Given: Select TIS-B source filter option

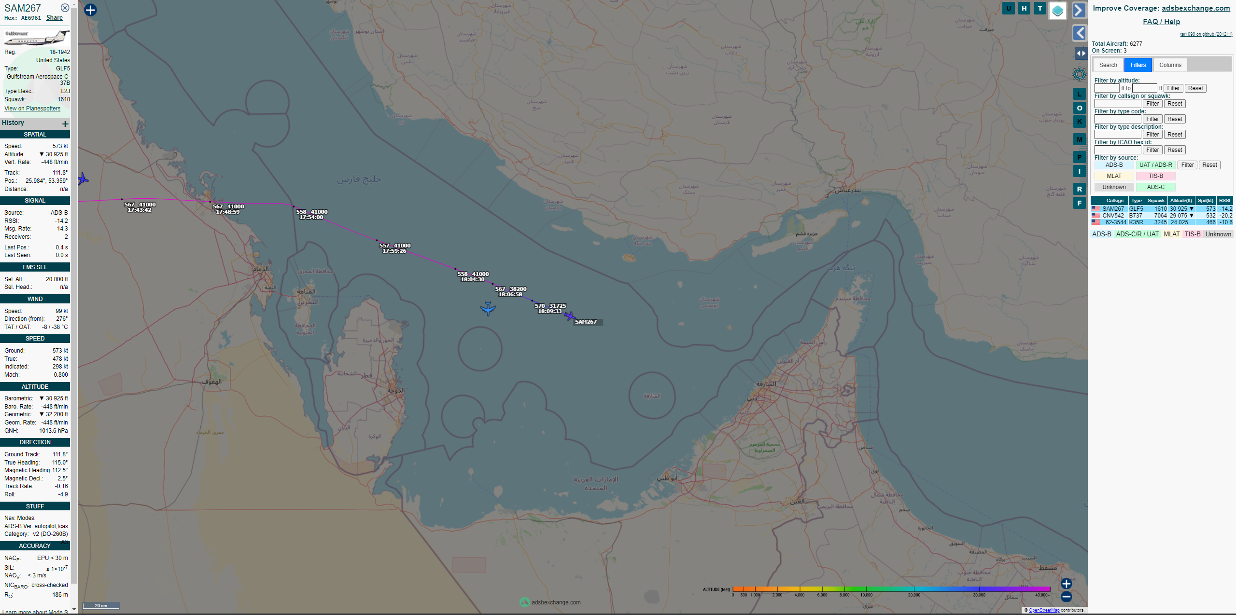Looking at the screenshot, I should tap(1155, 176).
